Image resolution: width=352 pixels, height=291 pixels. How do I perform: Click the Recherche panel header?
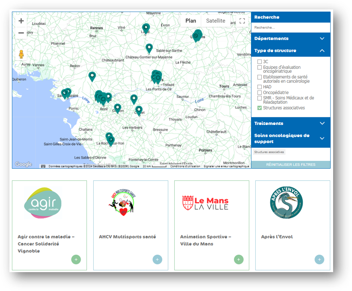tap(291, 17)
